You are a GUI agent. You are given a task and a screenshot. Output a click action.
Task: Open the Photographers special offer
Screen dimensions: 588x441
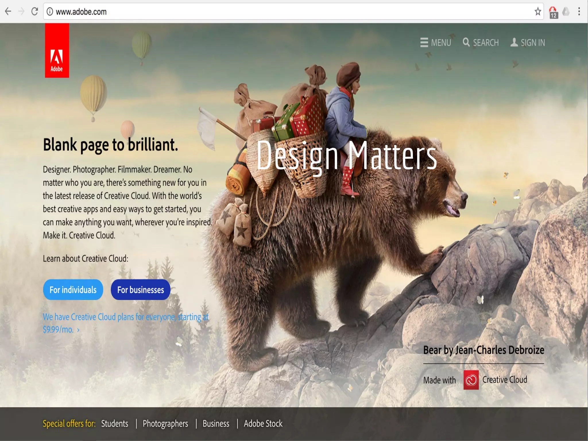[165, 424]
